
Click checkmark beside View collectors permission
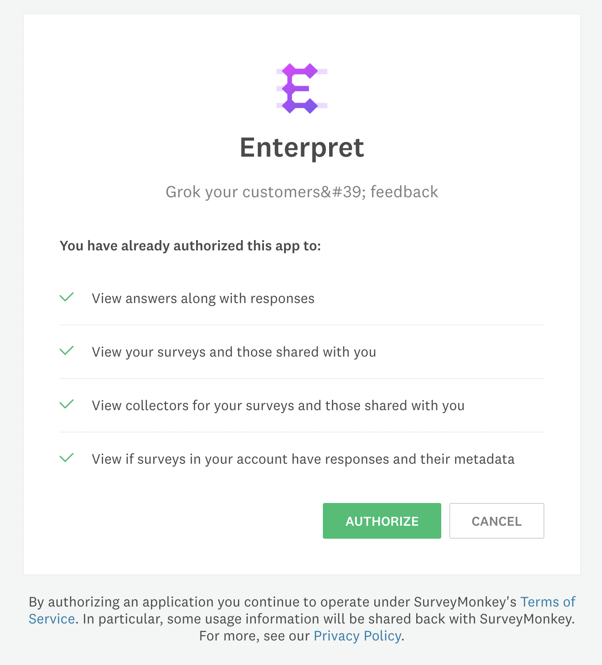click(67, 404)
